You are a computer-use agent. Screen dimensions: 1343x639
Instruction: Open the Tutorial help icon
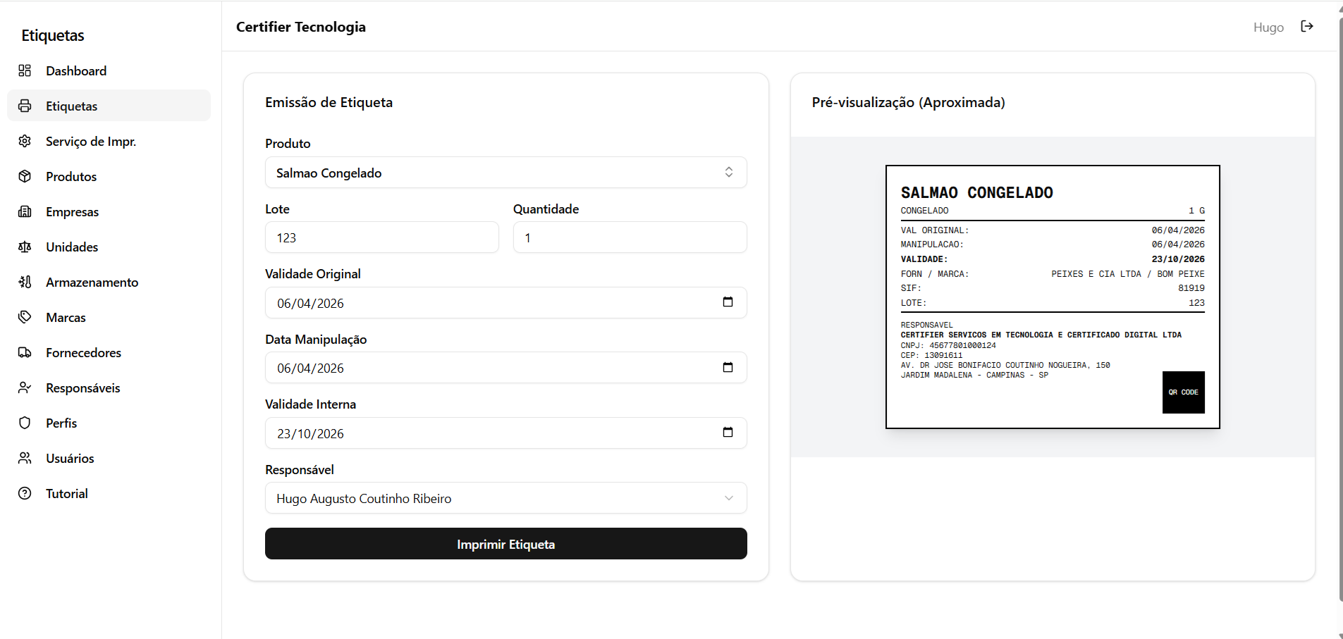25,493
